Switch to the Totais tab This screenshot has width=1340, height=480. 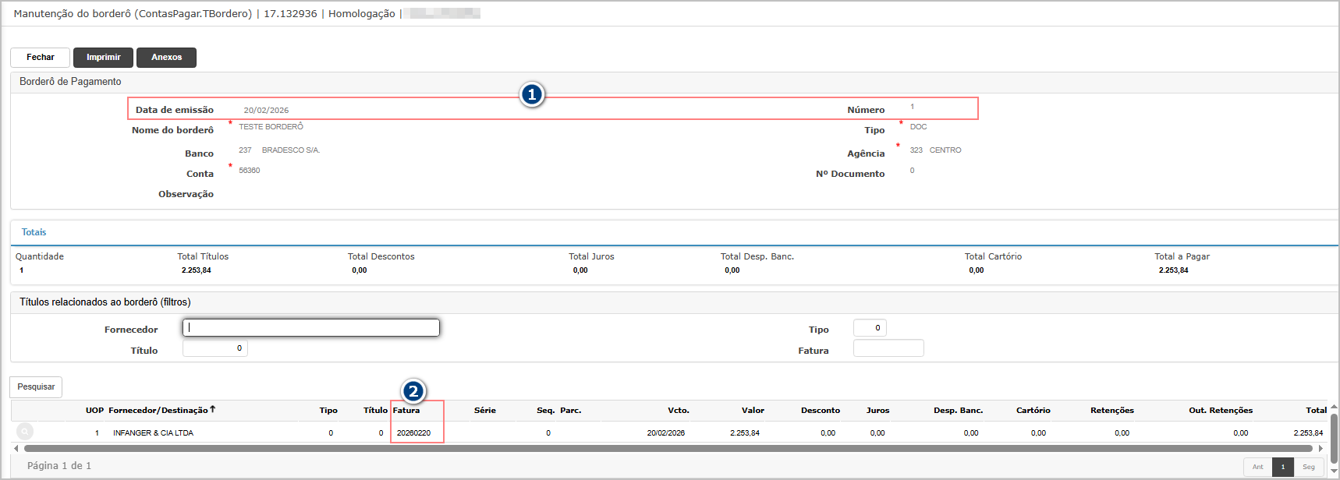[34, 232]
